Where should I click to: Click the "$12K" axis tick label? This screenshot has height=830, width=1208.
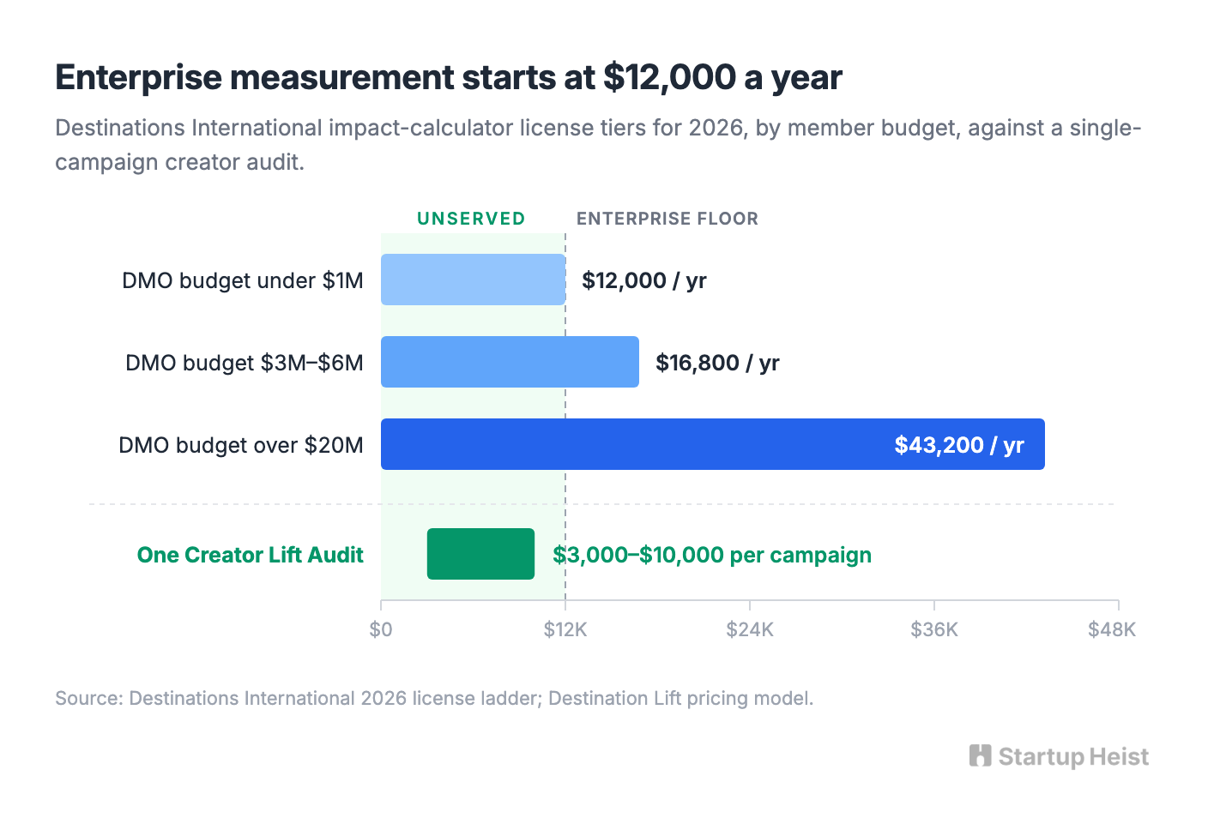pyautogui.click(x=565, y=629)
